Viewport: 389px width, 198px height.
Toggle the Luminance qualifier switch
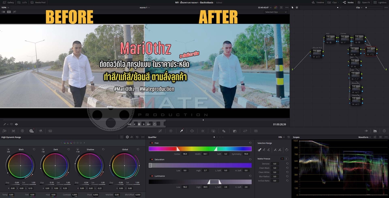152,176
